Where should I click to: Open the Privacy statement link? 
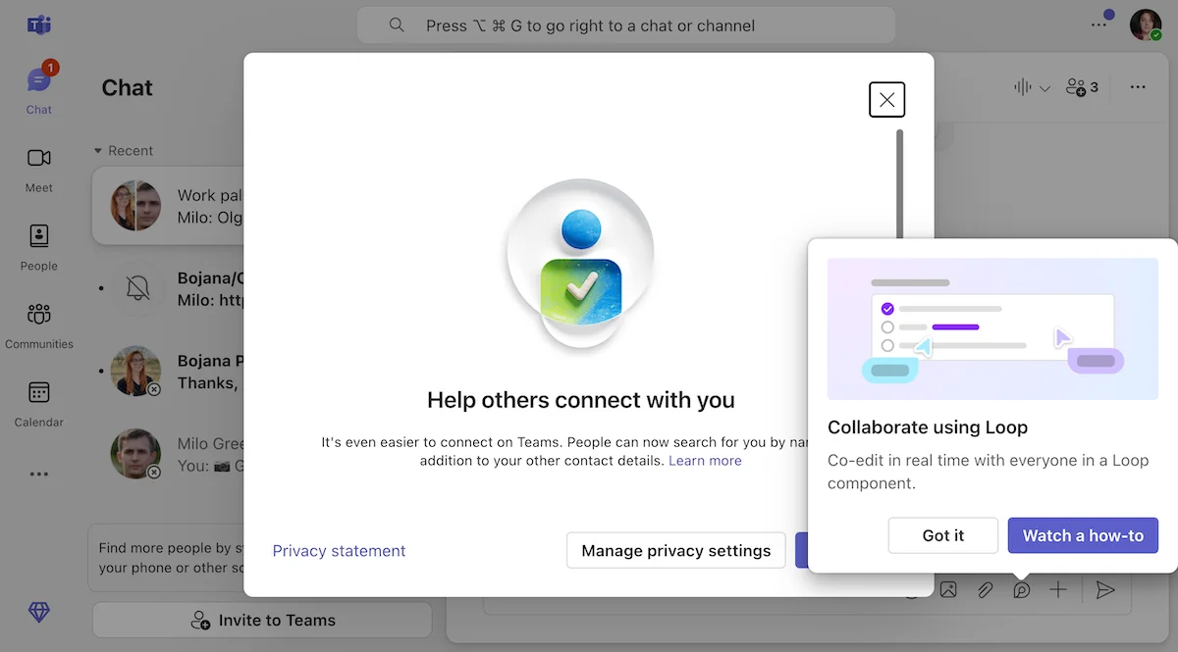point(339,551)
